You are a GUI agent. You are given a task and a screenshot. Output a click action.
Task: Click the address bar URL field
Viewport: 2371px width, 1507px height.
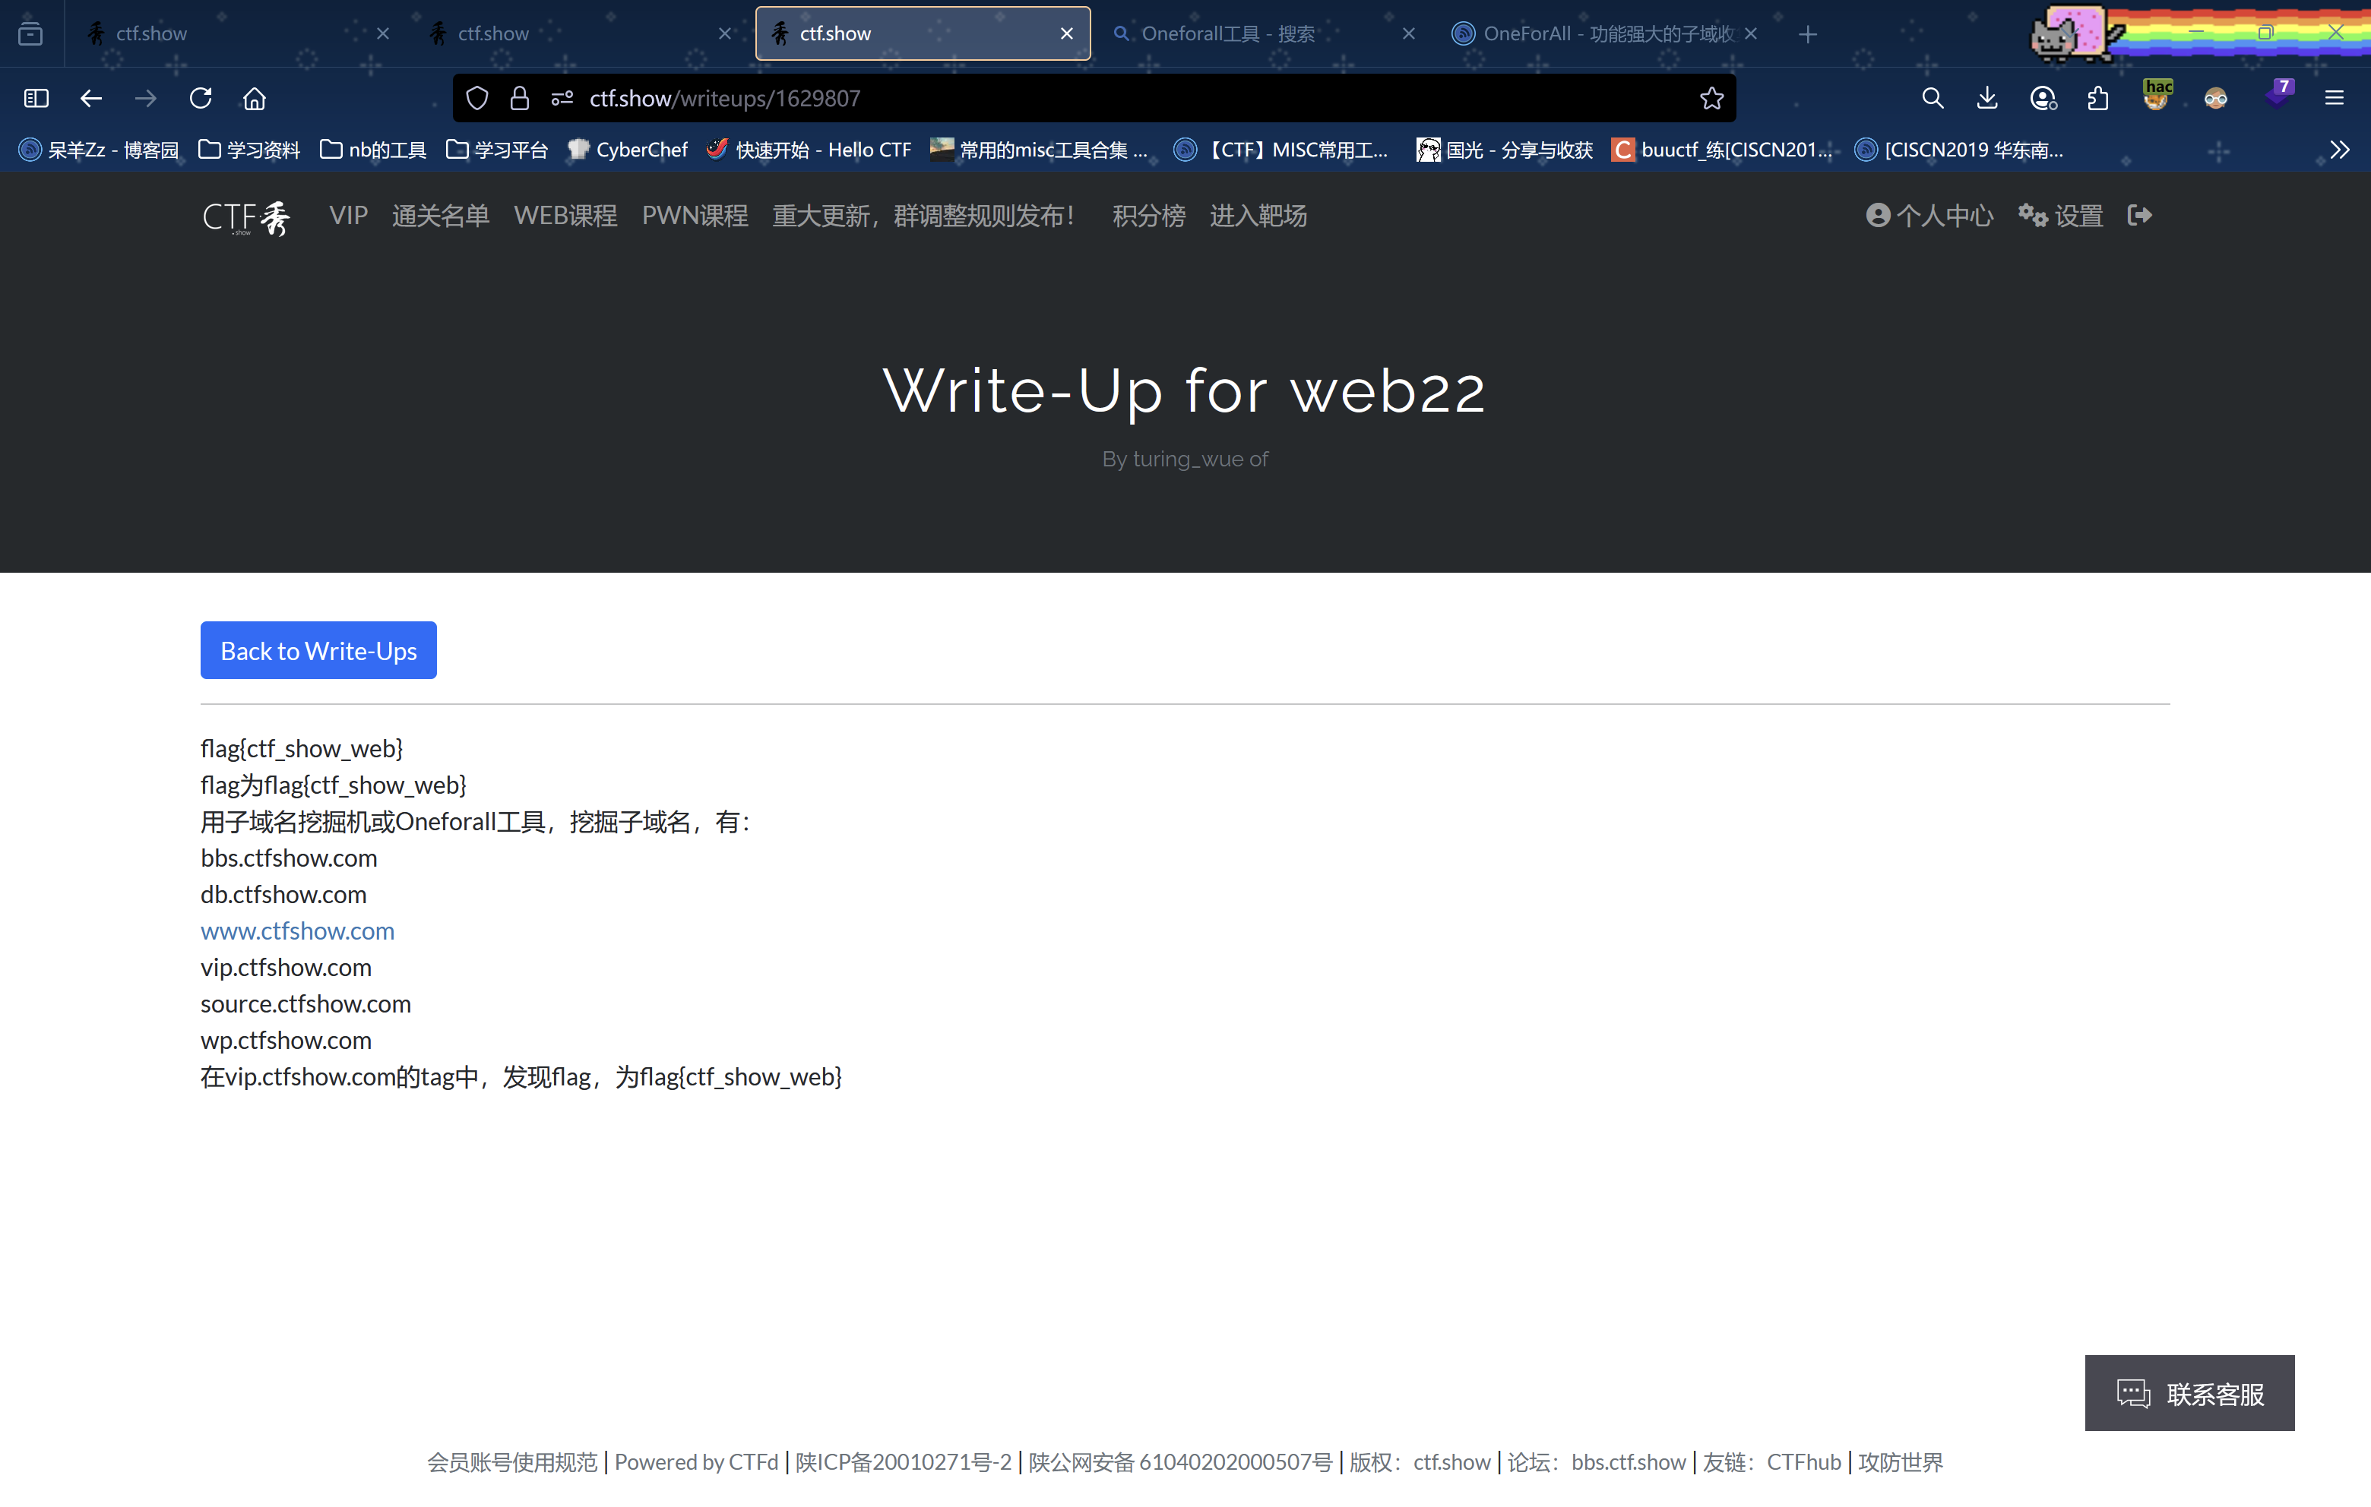[1083, 99]
